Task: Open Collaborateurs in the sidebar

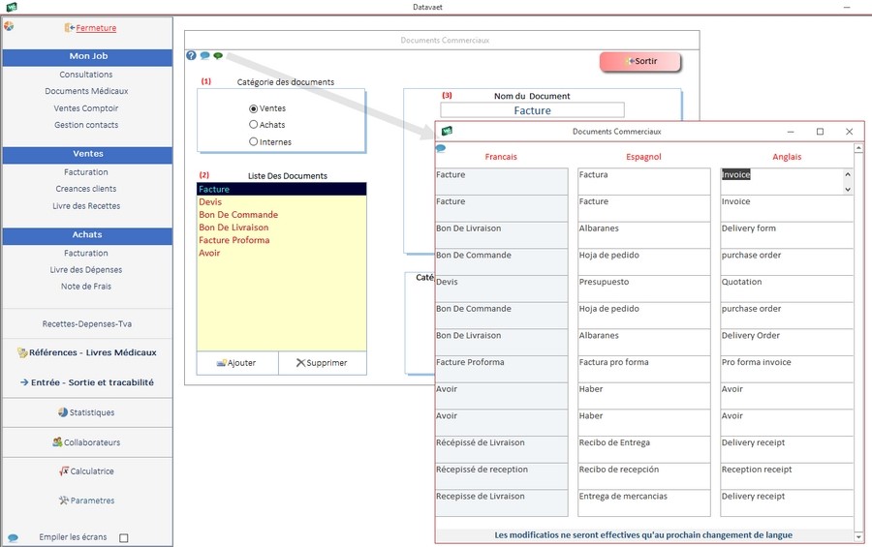Action: tap(92, 442)
